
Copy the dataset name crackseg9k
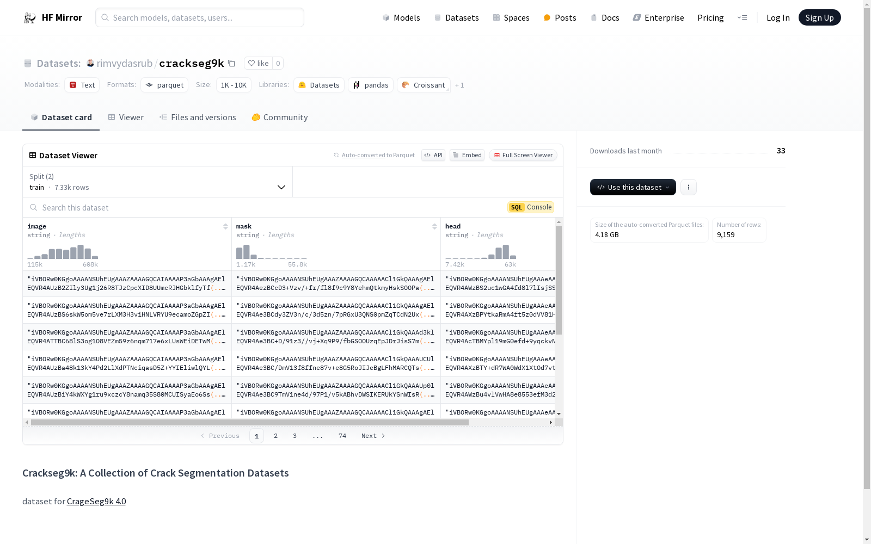tap(231, 64)
